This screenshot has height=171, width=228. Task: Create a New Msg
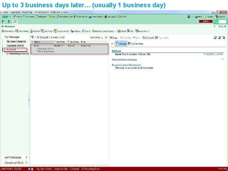pyautogui.click(x=7, y=31)
